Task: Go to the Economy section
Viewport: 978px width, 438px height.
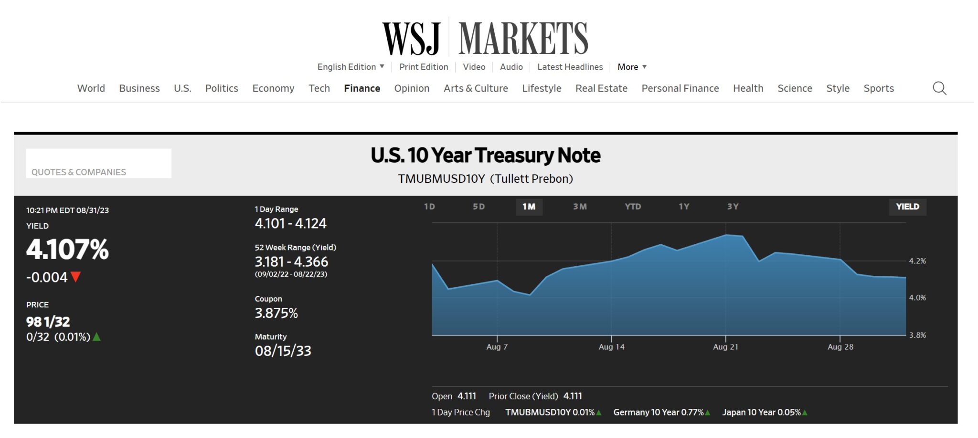Action: (x=273, y=88)
